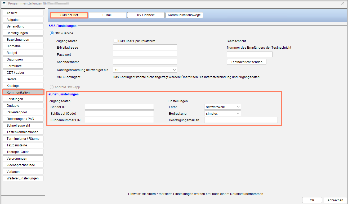348x204 pixels.
Task: Confirm settings with OK button
Action: coord(312,200)
